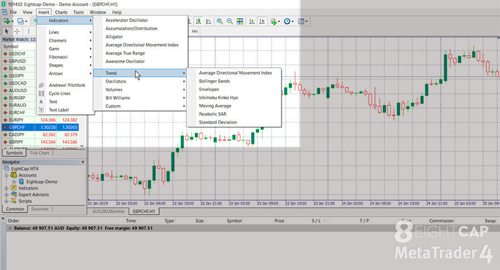This screenshot has height=270, width=500.
Task: Open New Chart dropdown arrow
Action: 12,22
